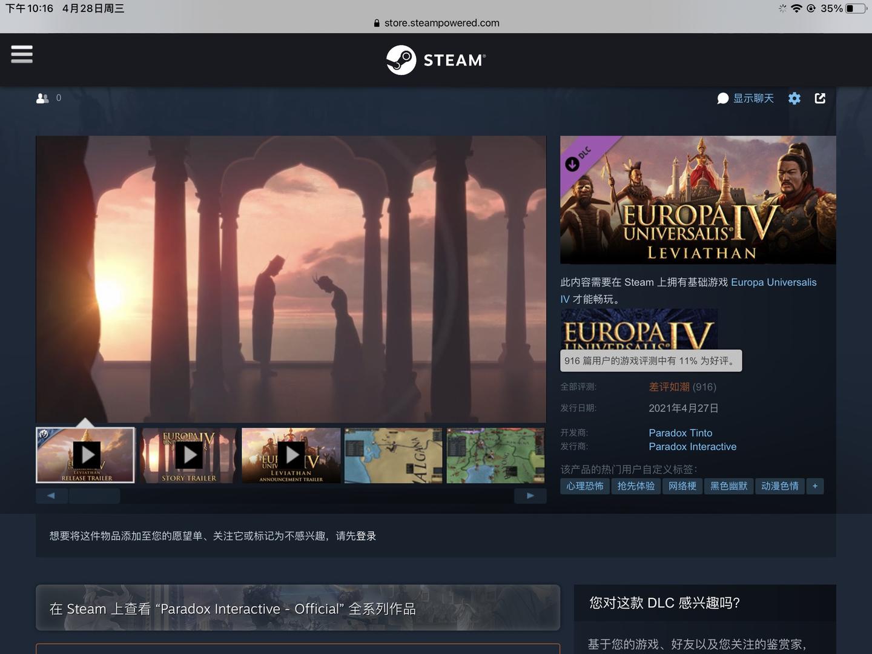Click the blue settings gear icon
The height and width of the screenshot is (654, 872).
[794, 98]
